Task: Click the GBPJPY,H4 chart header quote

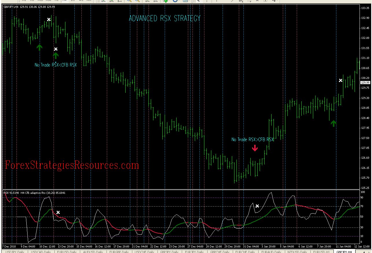Action: [x=29, y=7]
